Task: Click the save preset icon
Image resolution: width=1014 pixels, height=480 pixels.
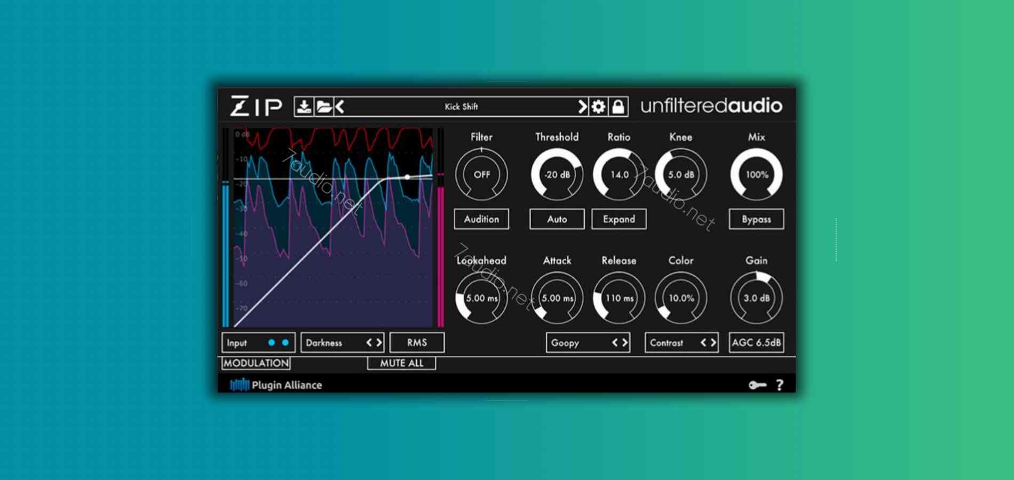Action: pyautogui.click(x=304, y=107)
